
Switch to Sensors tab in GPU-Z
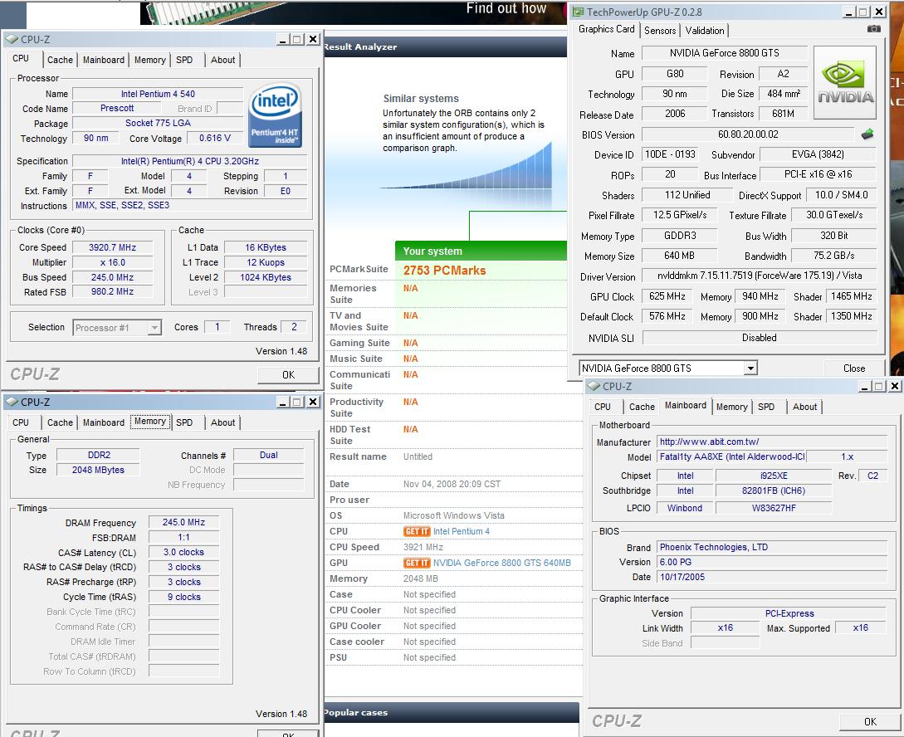click(x=660, y=31)
